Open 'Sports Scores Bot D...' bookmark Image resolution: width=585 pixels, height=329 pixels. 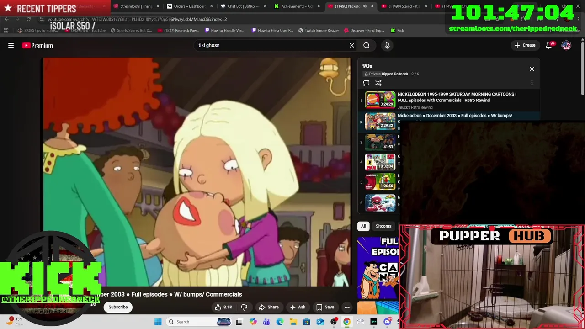pos(131,31)
